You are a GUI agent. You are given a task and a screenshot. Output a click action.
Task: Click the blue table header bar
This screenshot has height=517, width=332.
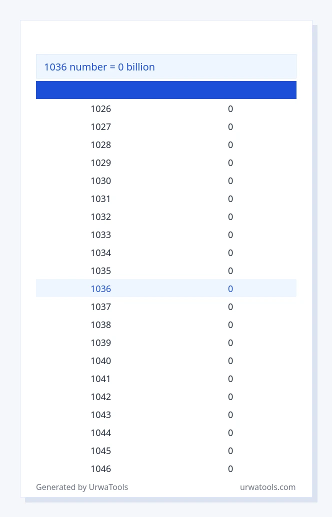click(166, 90)
